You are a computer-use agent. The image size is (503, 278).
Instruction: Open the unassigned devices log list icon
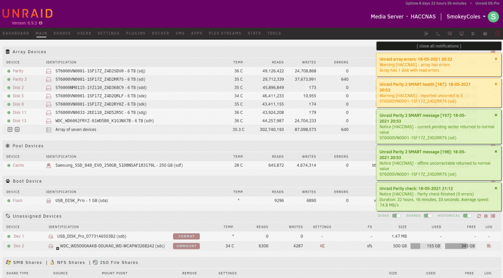click(x=493, y=216)
